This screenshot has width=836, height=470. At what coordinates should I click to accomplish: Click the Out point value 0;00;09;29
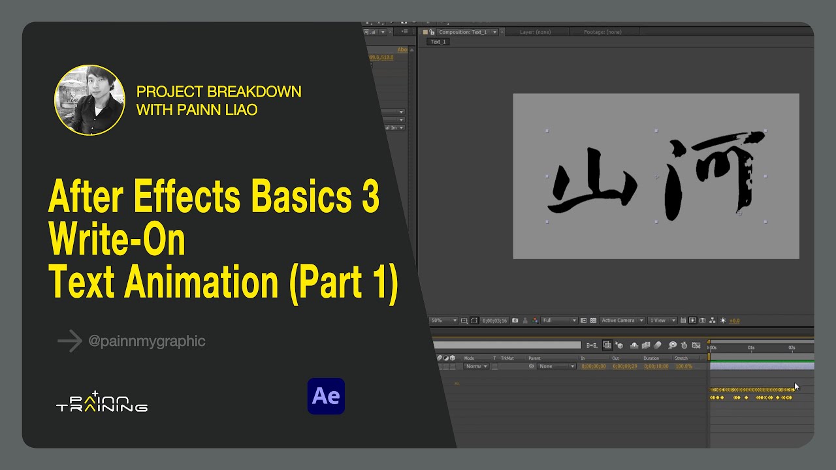[625, 366]
